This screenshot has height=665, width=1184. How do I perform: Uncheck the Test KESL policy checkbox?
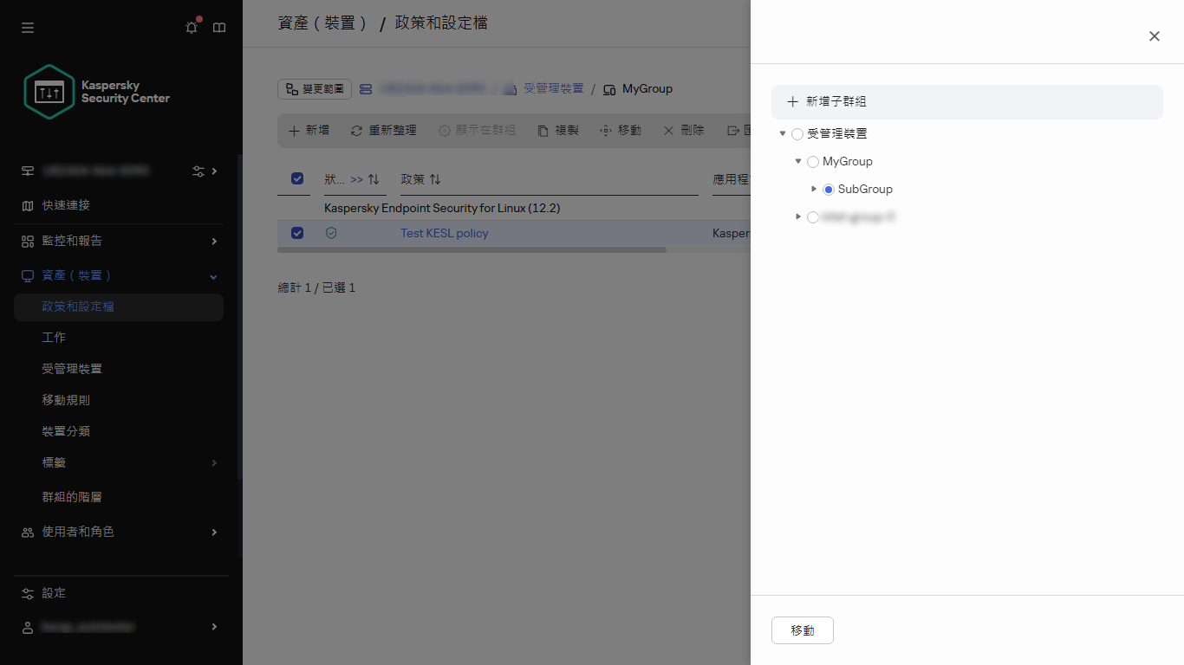[x=297, y=233]
